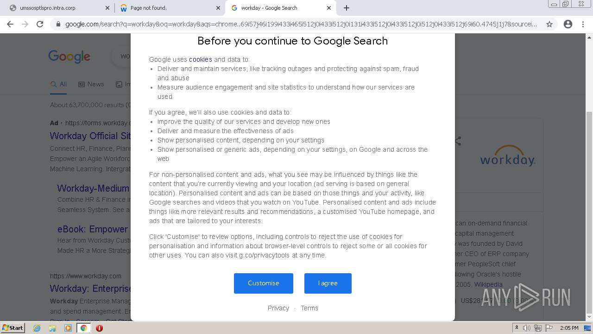Show hidden tray icons arrow
Image resolution: width=593 pixels, height=334 pixels.
[x=517, y=328]
